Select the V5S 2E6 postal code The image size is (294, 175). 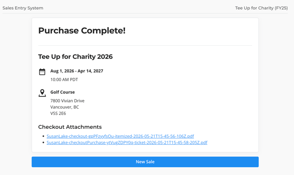[58, 113]
